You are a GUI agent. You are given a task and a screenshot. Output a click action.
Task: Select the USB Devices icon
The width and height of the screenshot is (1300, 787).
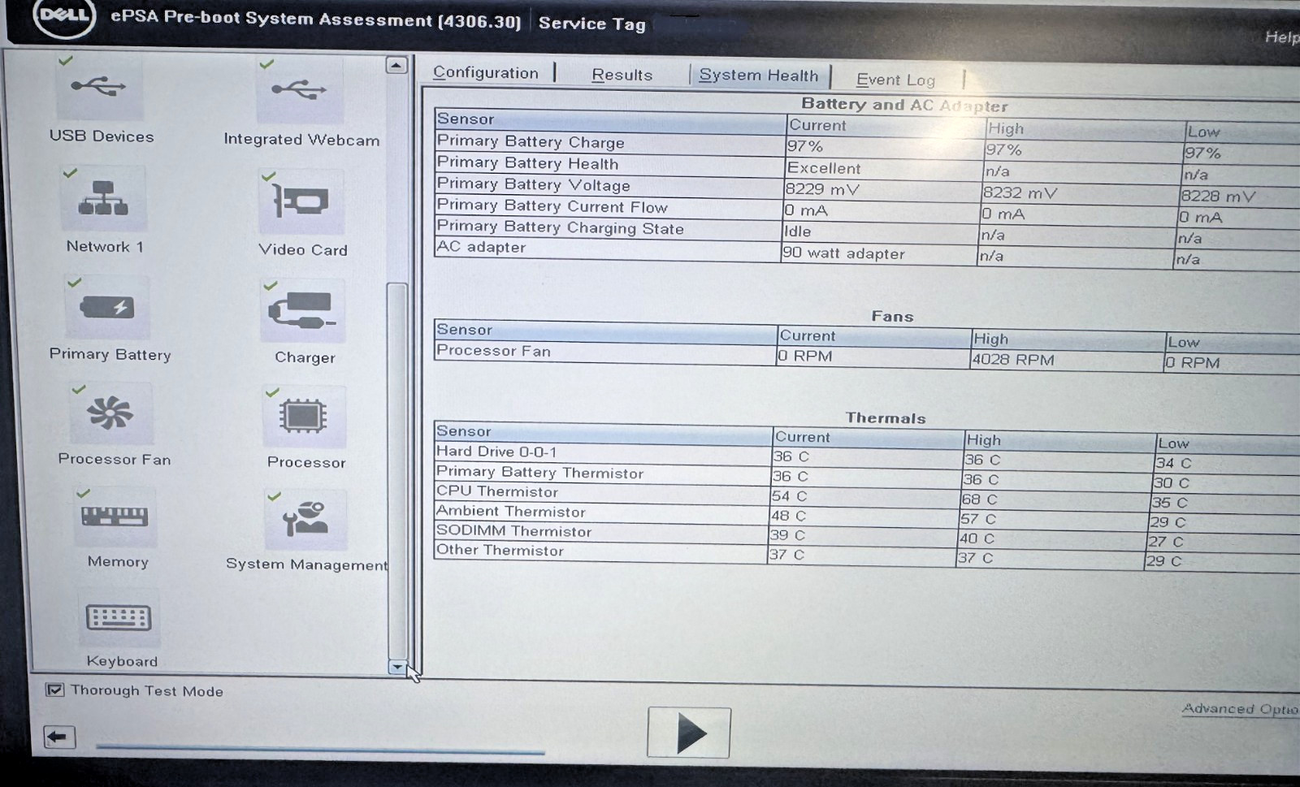[100, 87]
